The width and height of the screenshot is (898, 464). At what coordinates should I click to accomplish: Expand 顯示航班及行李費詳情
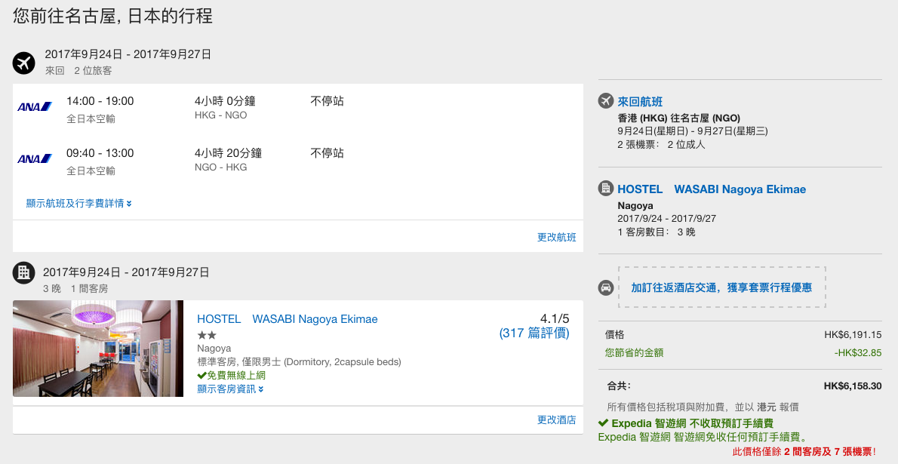[x=79, y=204]
